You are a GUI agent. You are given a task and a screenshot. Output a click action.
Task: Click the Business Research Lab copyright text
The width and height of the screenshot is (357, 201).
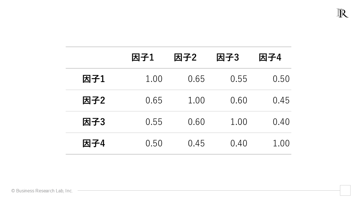(x=42, y=191)
